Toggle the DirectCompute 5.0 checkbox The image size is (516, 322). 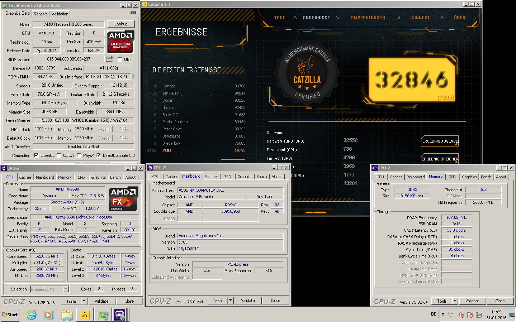pyautogui.click(x=99, y=155)
